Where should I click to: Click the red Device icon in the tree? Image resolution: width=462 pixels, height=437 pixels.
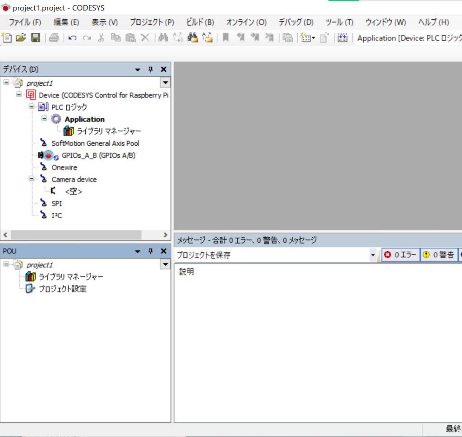(x=31, y=95)
